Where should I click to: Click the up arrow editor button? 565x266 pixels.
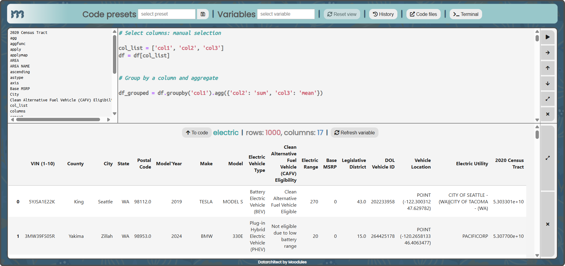click(x=548, y=68)
